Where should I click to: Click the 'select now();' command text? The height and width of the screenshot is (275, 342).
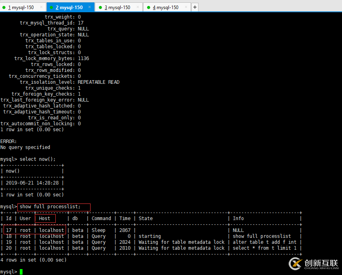(38, 159)
